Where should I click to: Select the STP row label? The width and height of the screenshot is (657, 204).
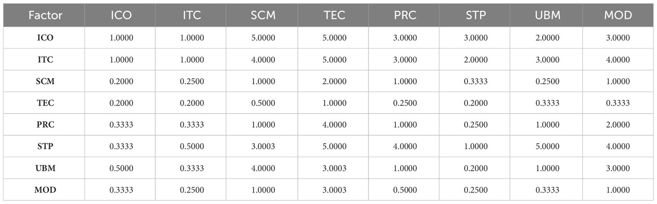[45, 146]
